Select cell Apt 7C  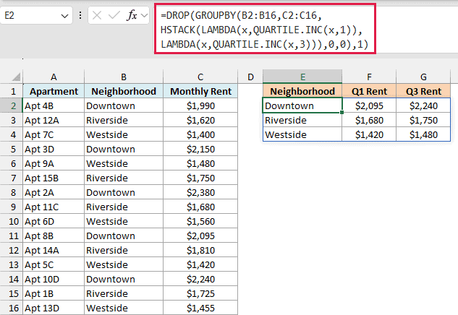[54, 134]
